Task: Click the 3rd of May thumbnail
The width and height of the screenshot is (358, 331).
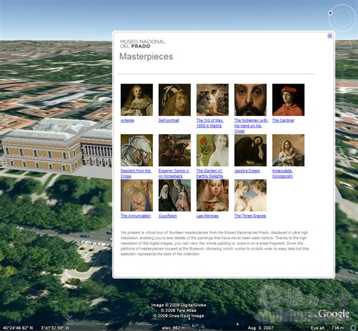Action: pos(213,100)
